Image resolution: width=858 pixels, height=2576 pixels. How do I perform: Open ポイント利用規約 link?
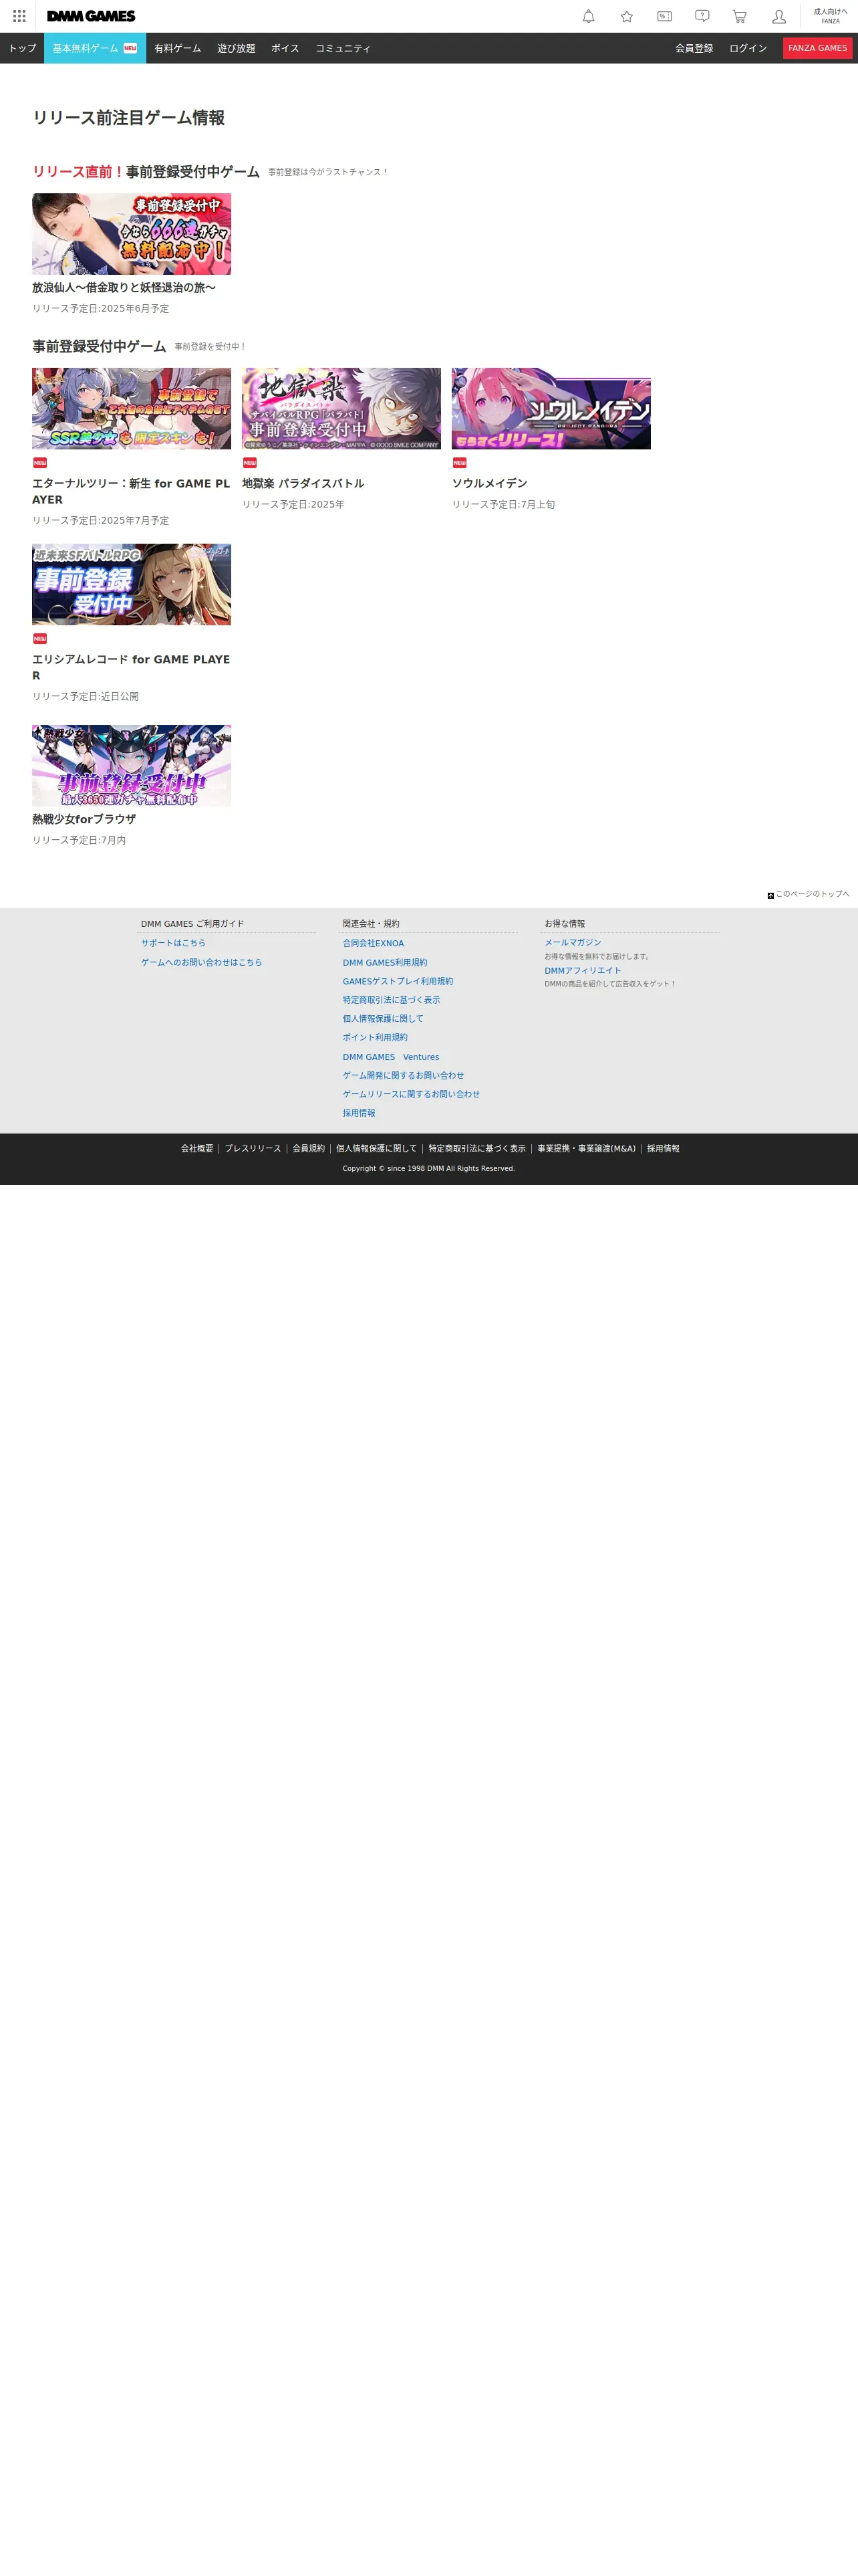[376, 1037]
